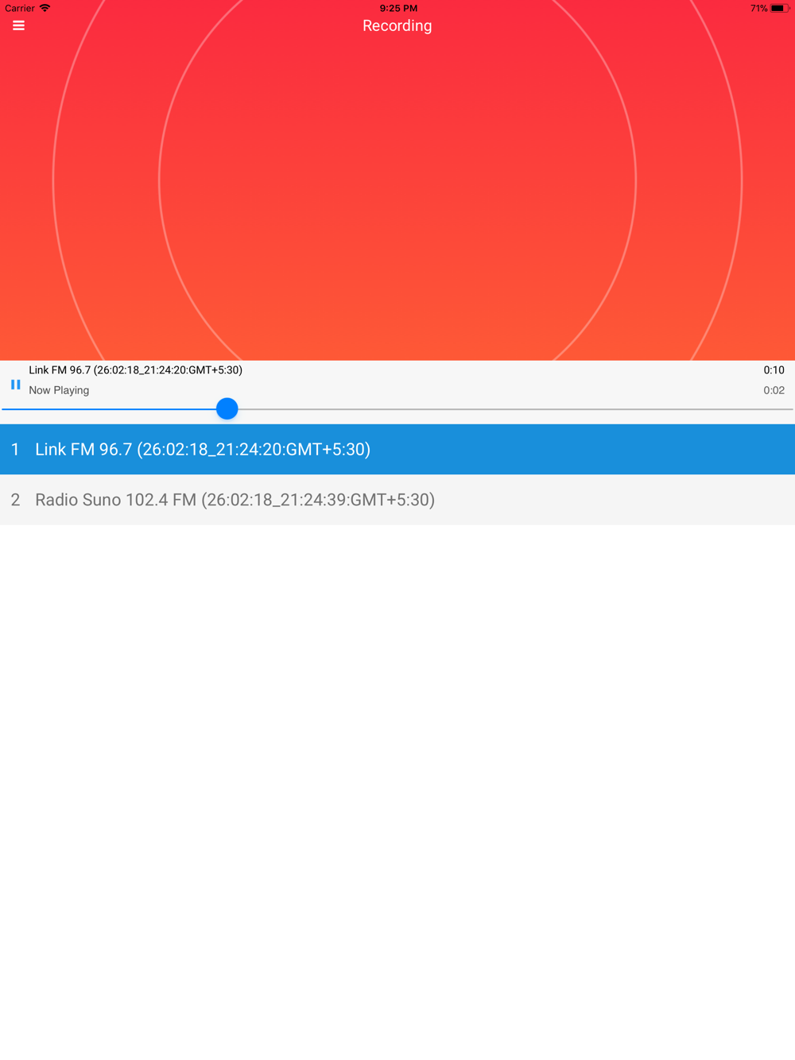Click the elapsed time 0:02
The image size is (795, 1060).
[774, 390]
